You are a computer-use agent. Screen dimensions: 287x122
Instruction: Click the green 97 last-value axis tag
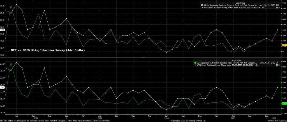pos(283,103)
